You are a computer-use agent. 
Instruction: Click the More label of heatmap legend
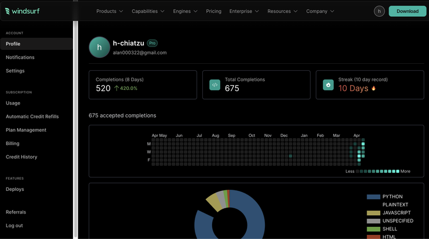point(405,171)
